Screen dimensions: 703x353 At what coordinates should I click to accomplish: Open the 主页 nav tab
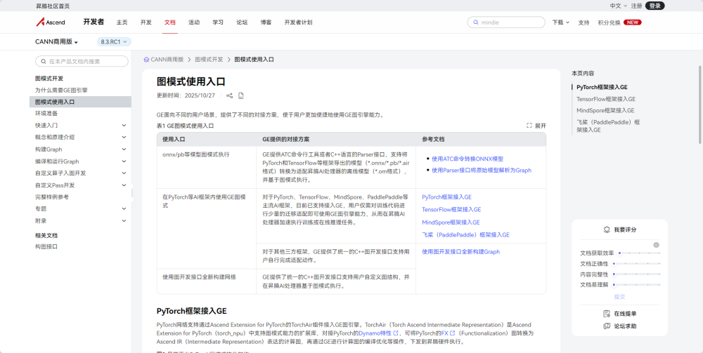click(122, 22)
